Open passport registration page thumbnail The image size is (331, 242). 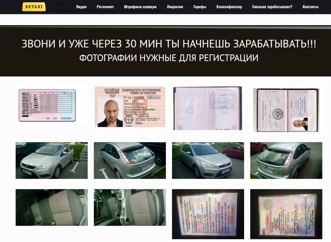207,108
